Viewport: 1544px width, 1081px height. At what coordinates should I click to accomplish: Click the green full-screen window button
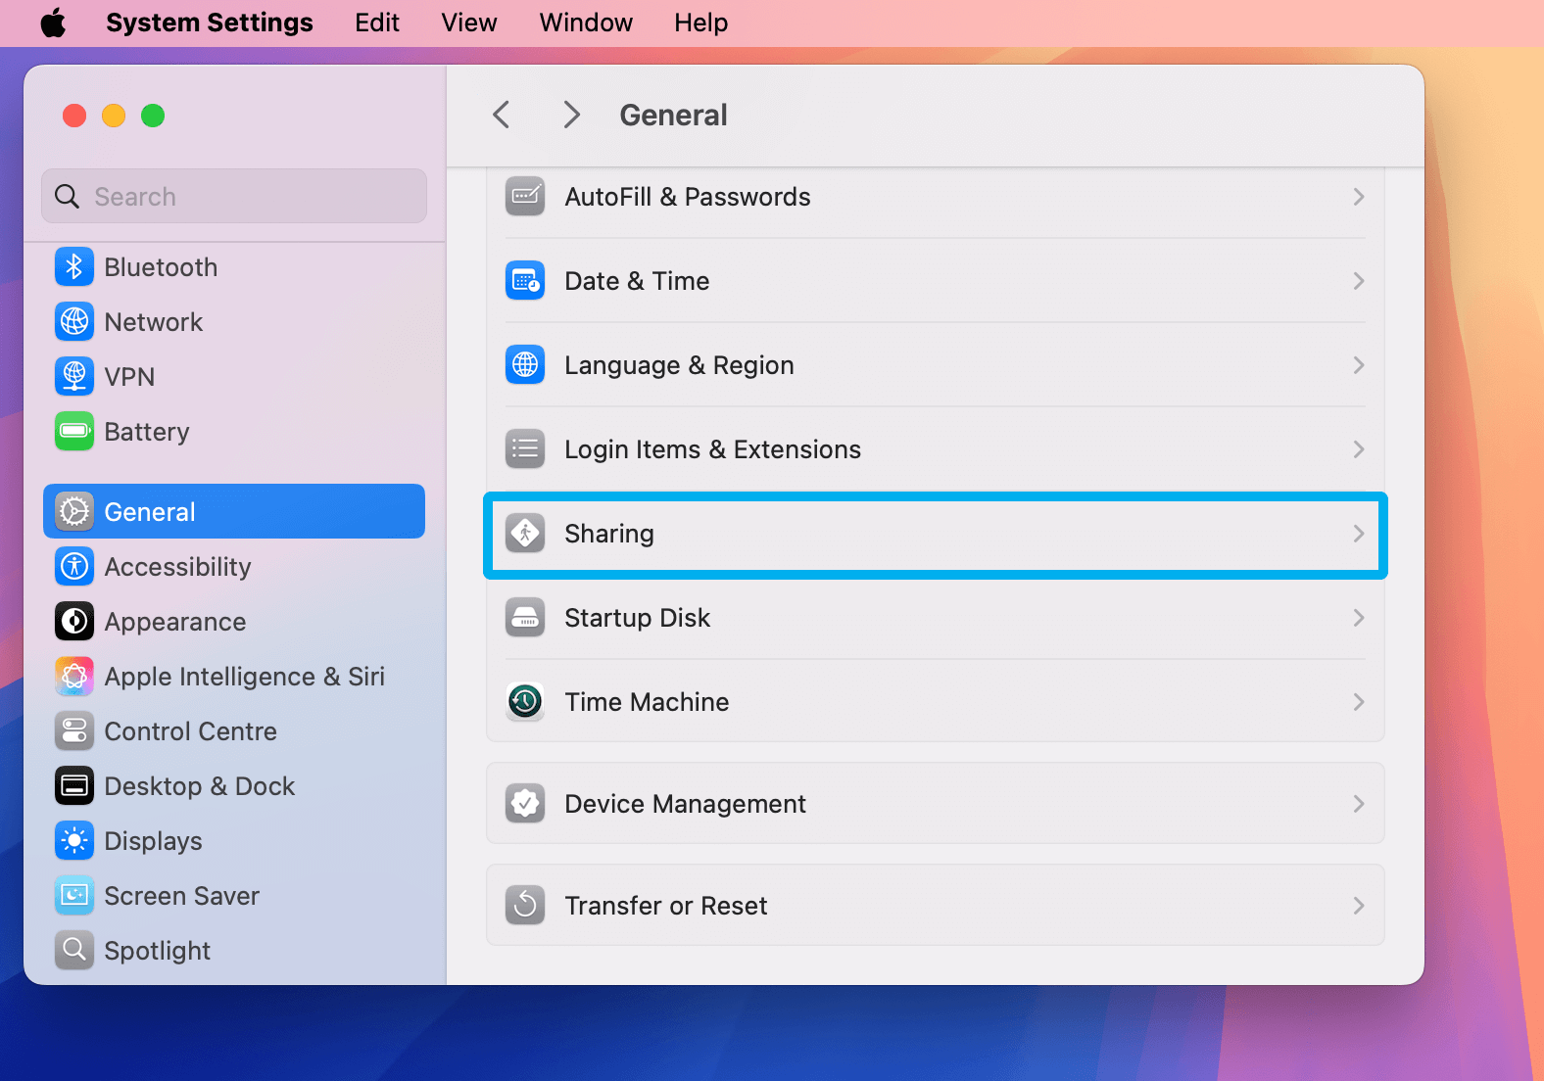click(153, 116)
